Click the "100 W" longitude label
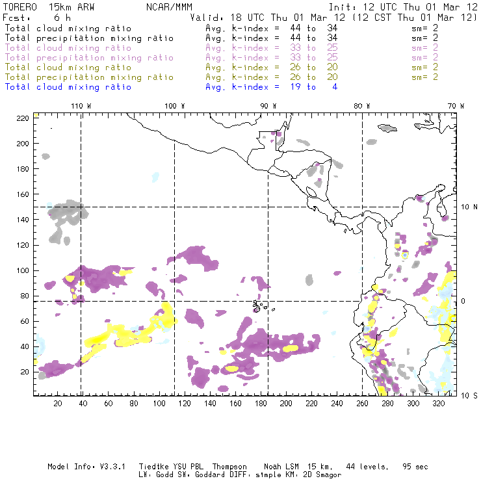481x481 pixels. tap(175, 106)
